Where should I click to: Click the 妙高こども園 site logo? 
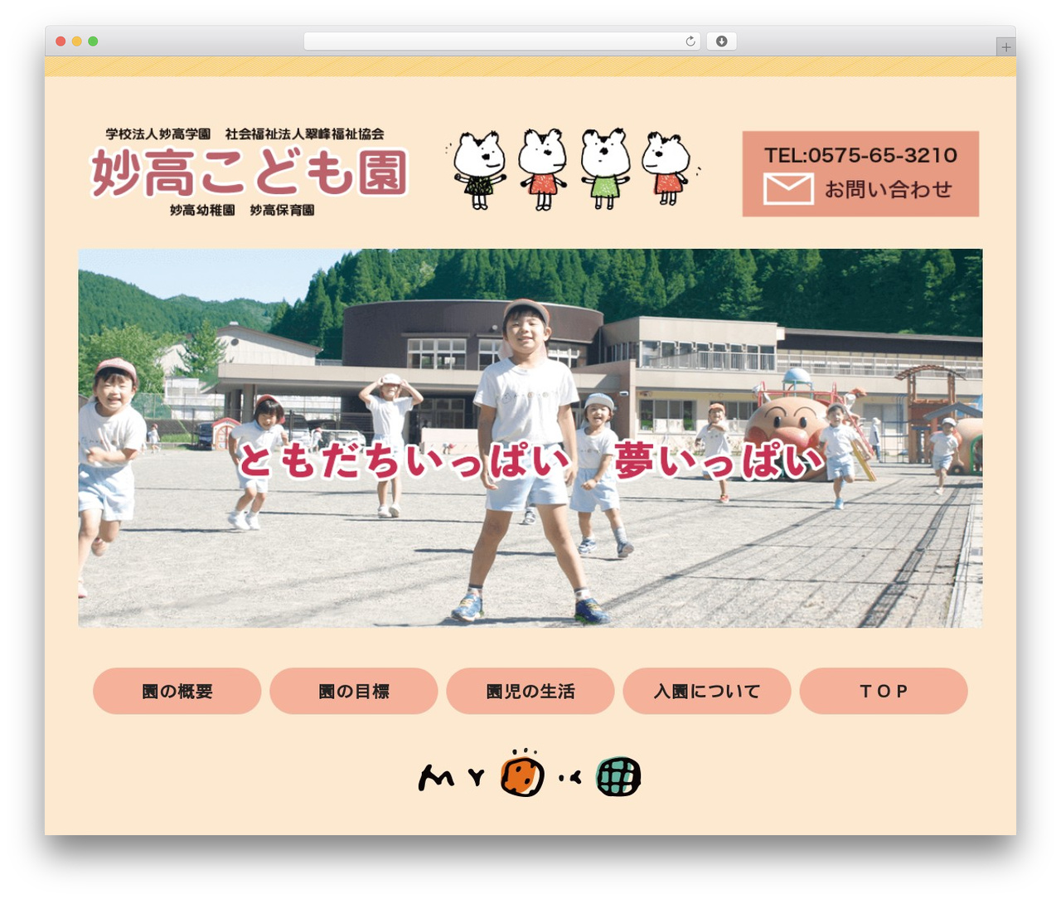249,173
